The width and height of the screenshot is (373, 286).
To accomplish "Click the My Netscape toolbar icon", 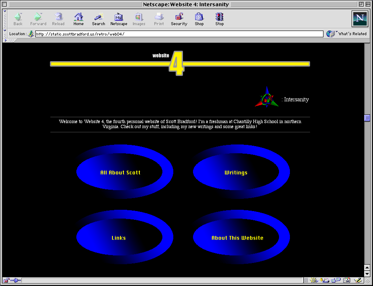I will click(119, 19).
